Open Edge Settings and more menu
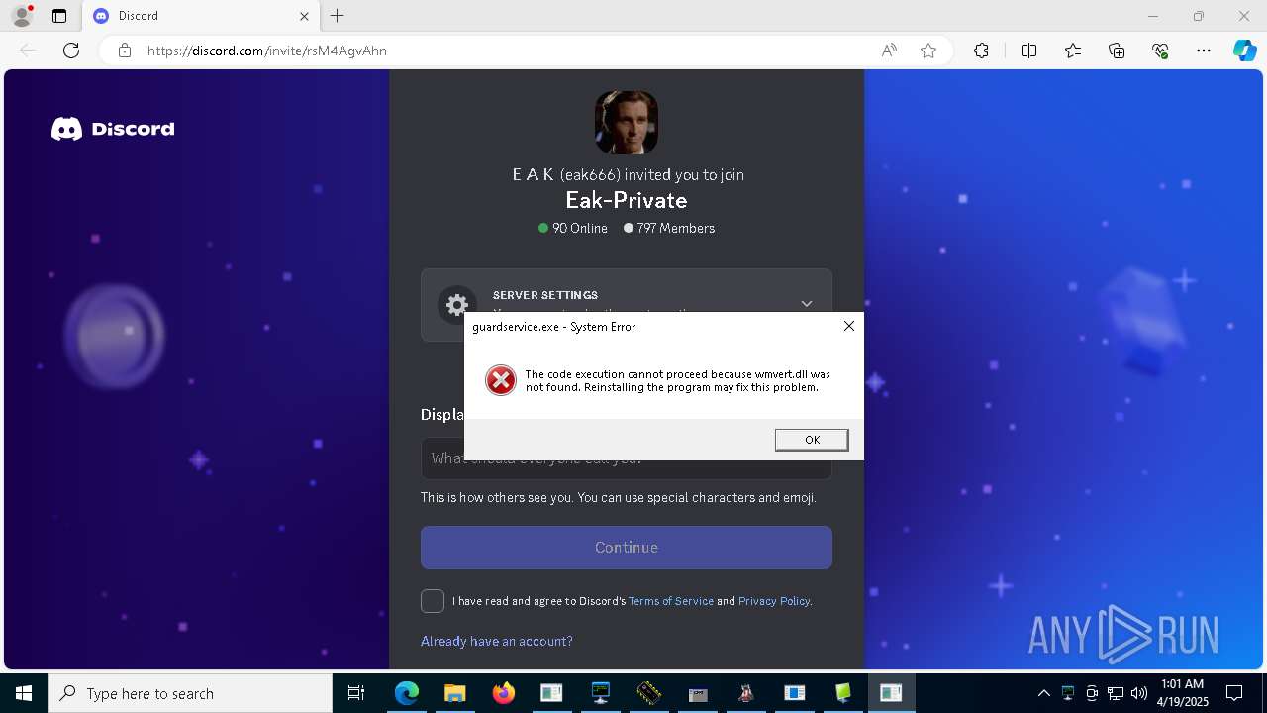This screenshot has width=1267, height=713. tap(1204, 51)
